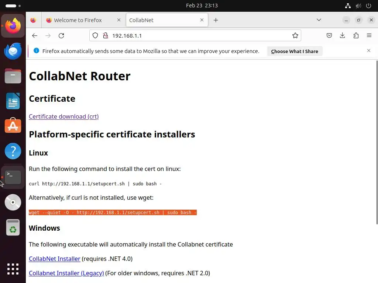Click the highlighted wget command text

click(113, 213)
